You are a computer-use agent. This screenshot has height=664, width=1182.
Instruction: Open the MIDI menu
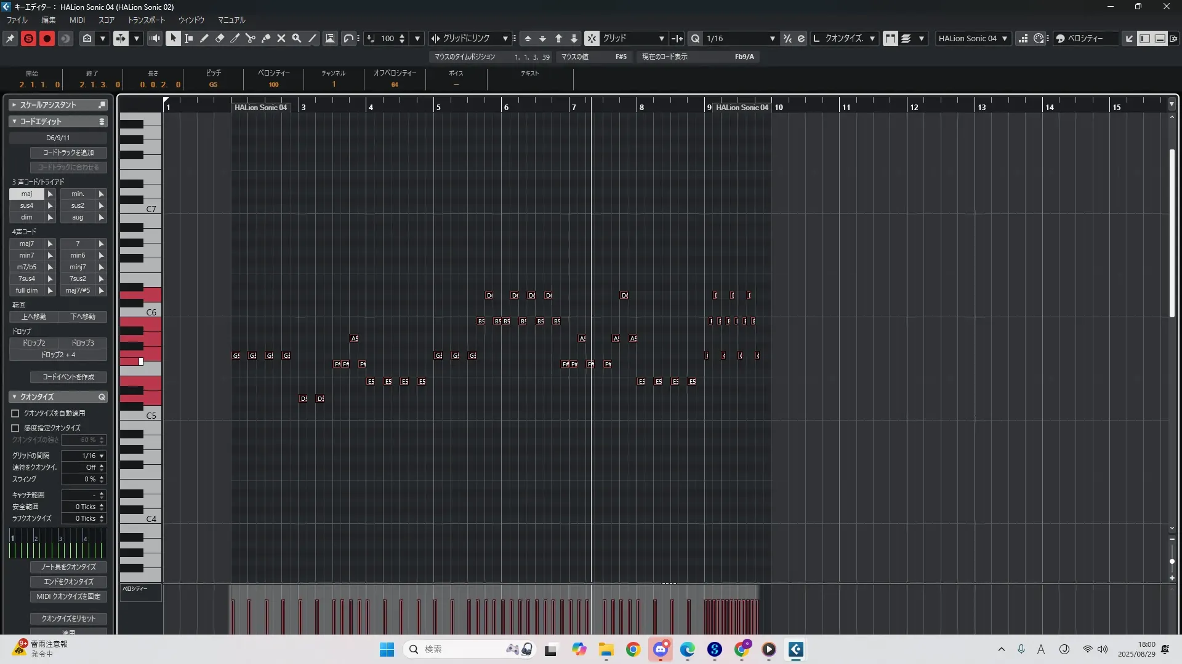pos(77,20)
